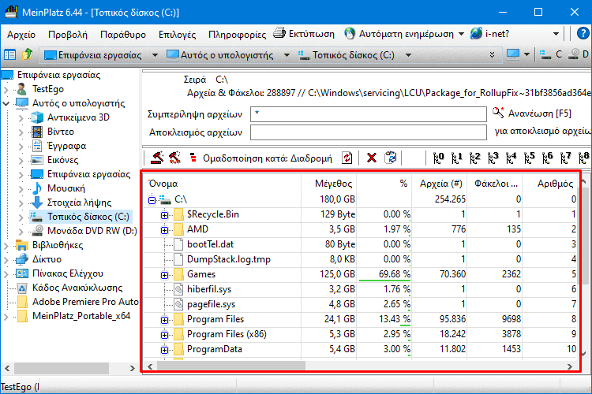Open the Παράθυρο menu
Screen dimensions: 592x394
(123, 35)
